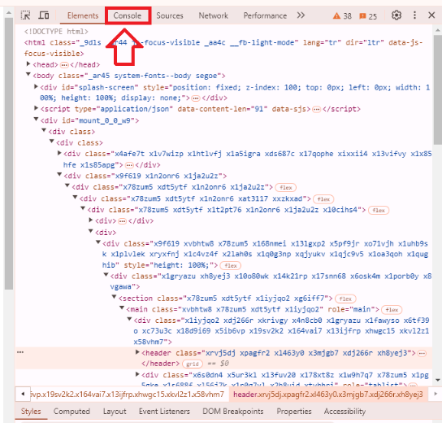Activate the inspect element picker icon

click(x=26, y=15)
